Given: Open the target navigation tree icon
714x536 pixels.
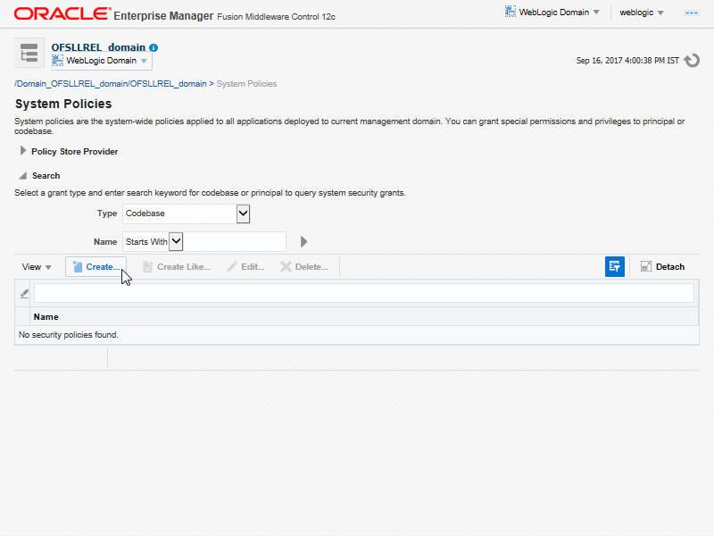Looking at the screenshot, I should pos(29,53).
